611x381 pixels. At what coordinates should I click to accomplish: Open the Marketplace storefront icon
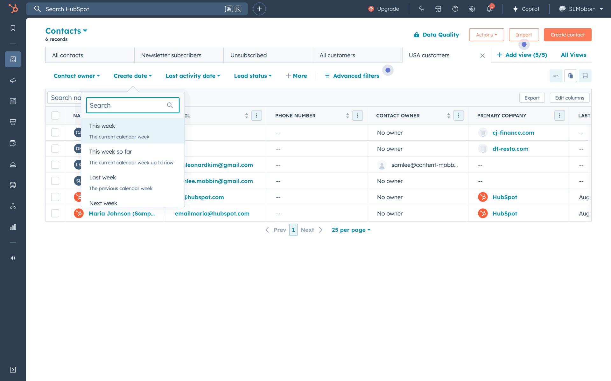[438, 9]
